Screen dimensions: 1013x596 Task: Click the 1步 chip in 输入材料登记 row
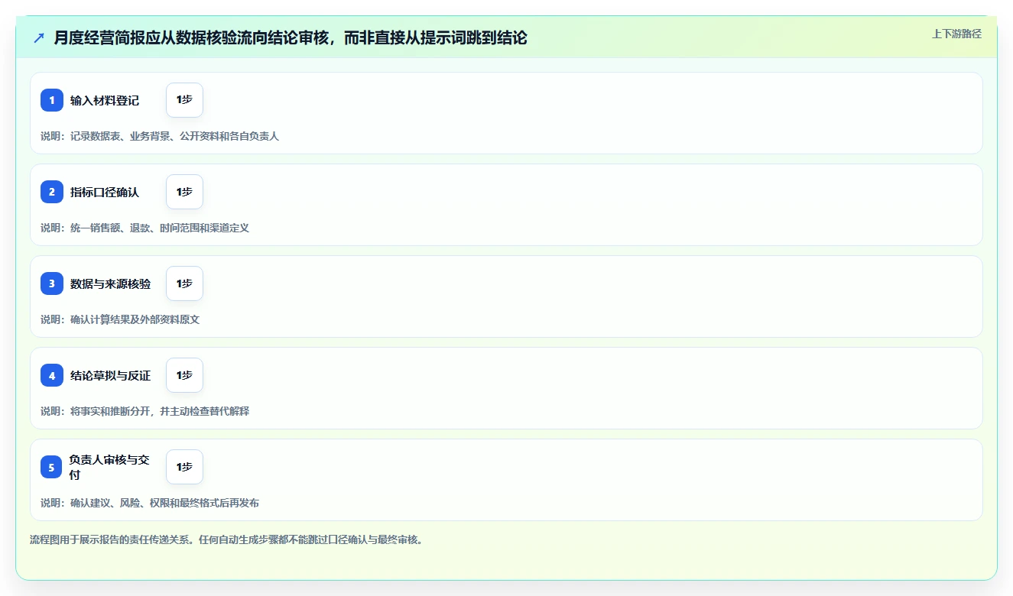(184, 100)
